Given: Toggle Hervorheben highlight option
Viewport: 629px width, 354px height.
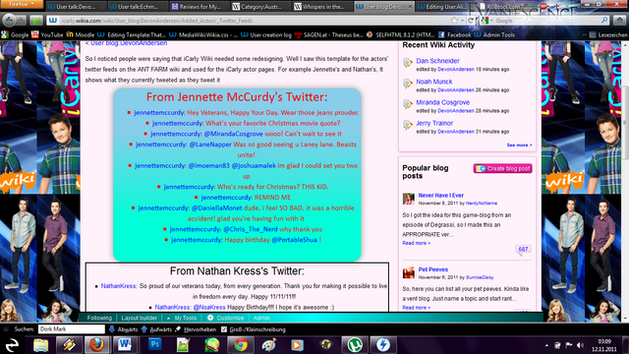Looking at the screenshot, I should (196, 329).
